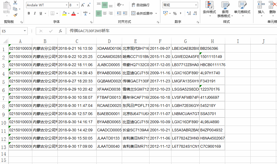This screenshot has height=164, width=277.
Task: Click the increase indent icon
Action: tap(125, 13)
